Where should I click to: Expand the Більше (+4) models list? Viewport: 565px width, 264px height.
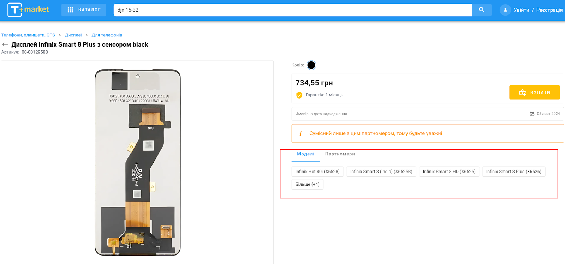pos(308,184)
